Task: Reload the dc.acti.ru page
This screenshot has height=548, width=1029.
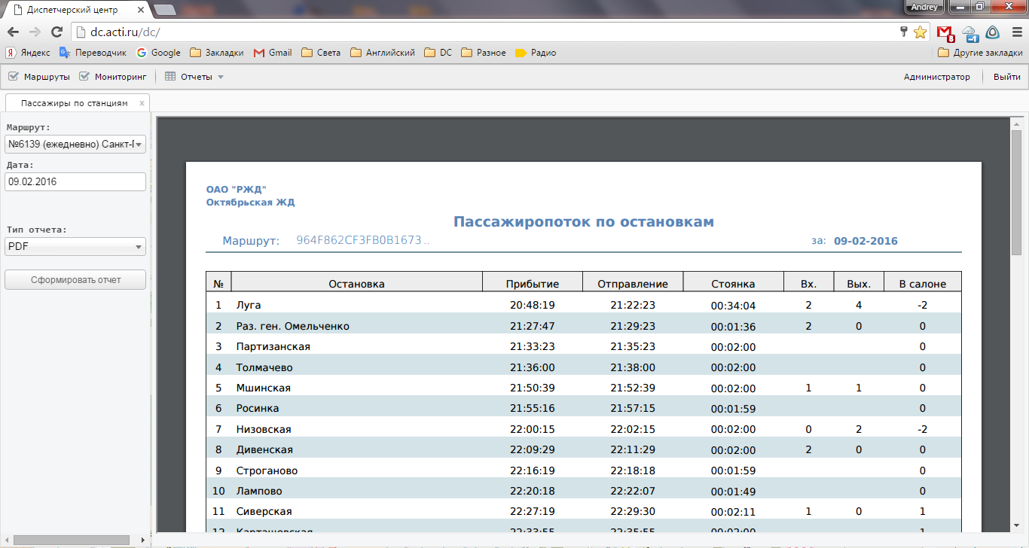Action: [56, 32]
